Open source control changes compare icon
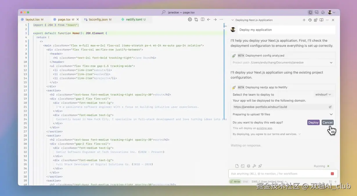 pos(196,19)
